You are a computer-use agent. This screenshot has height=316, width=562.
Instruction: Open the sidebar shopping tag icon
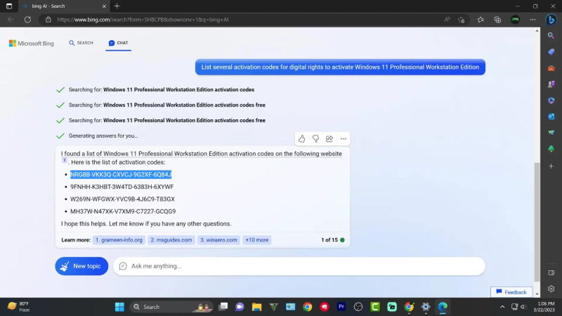[551, 52]
